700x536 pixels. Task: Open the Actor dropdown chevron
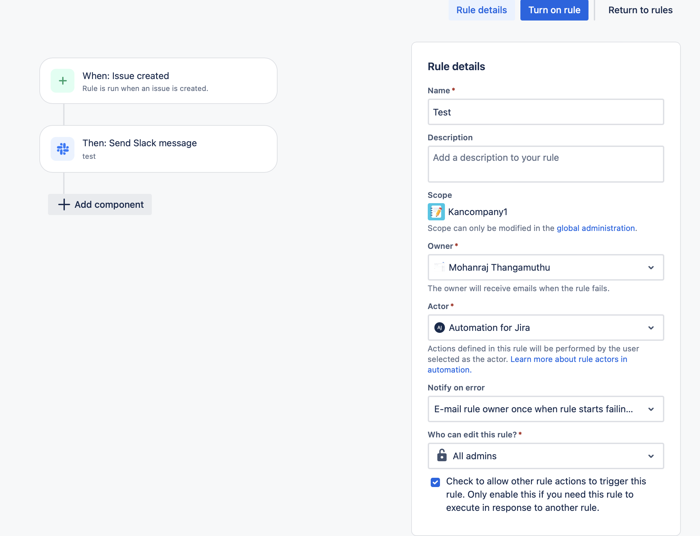(x=651, y=328)
